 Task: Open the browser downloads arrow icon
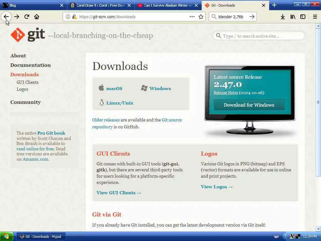click(x=283, y=17)
